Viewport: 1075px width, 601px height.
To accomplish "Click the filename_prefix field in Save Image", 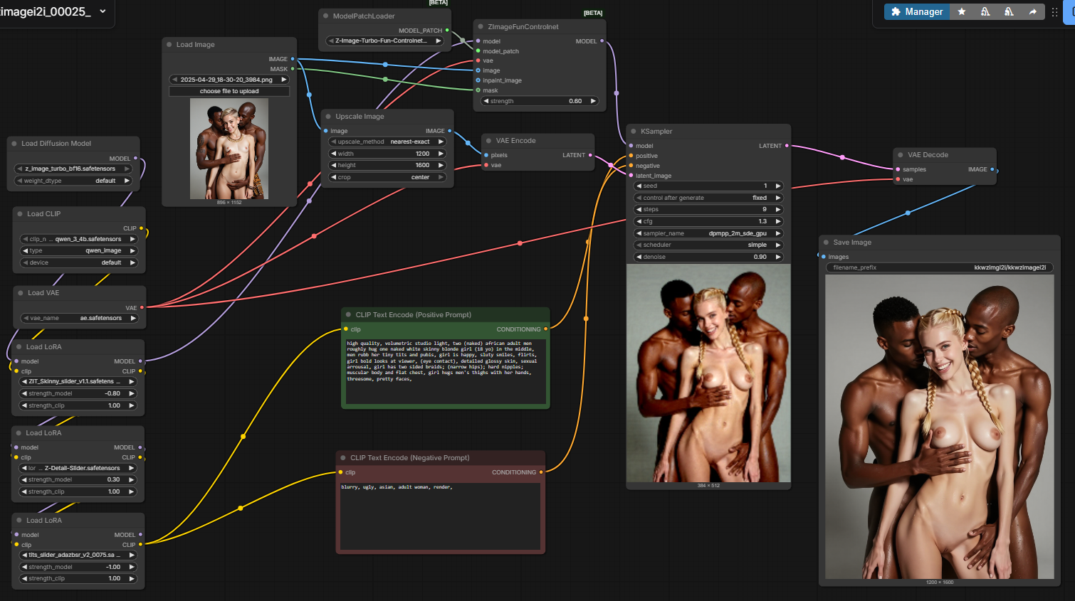I will pyautogui.click(x=939, y=267).
